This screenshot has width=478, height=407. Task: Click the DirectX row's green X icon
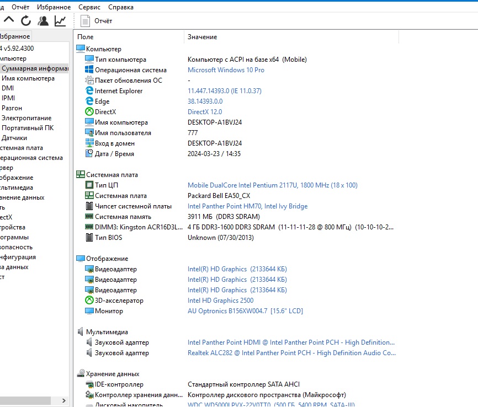pos(89,112)
